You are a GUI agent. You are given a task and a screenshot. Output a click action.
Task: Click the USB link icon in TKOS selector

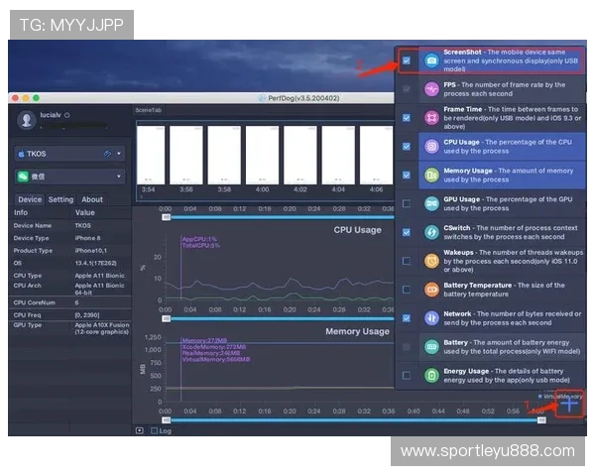point(107,154)
